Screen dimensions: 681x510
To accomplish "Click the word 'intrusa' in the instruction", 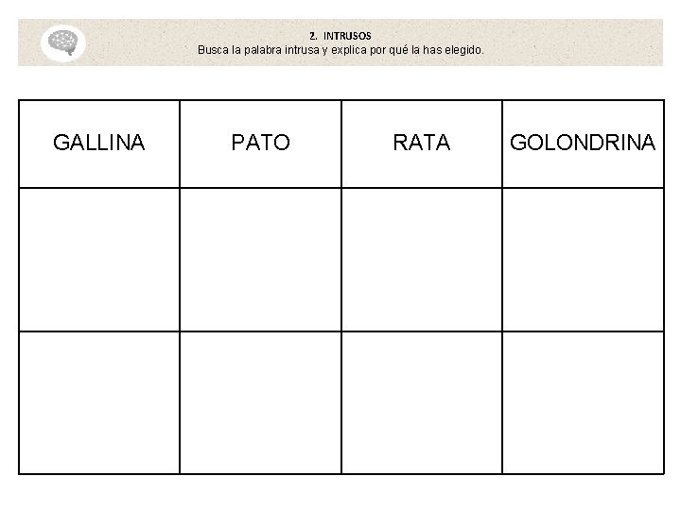I will [x=306, y=49].
